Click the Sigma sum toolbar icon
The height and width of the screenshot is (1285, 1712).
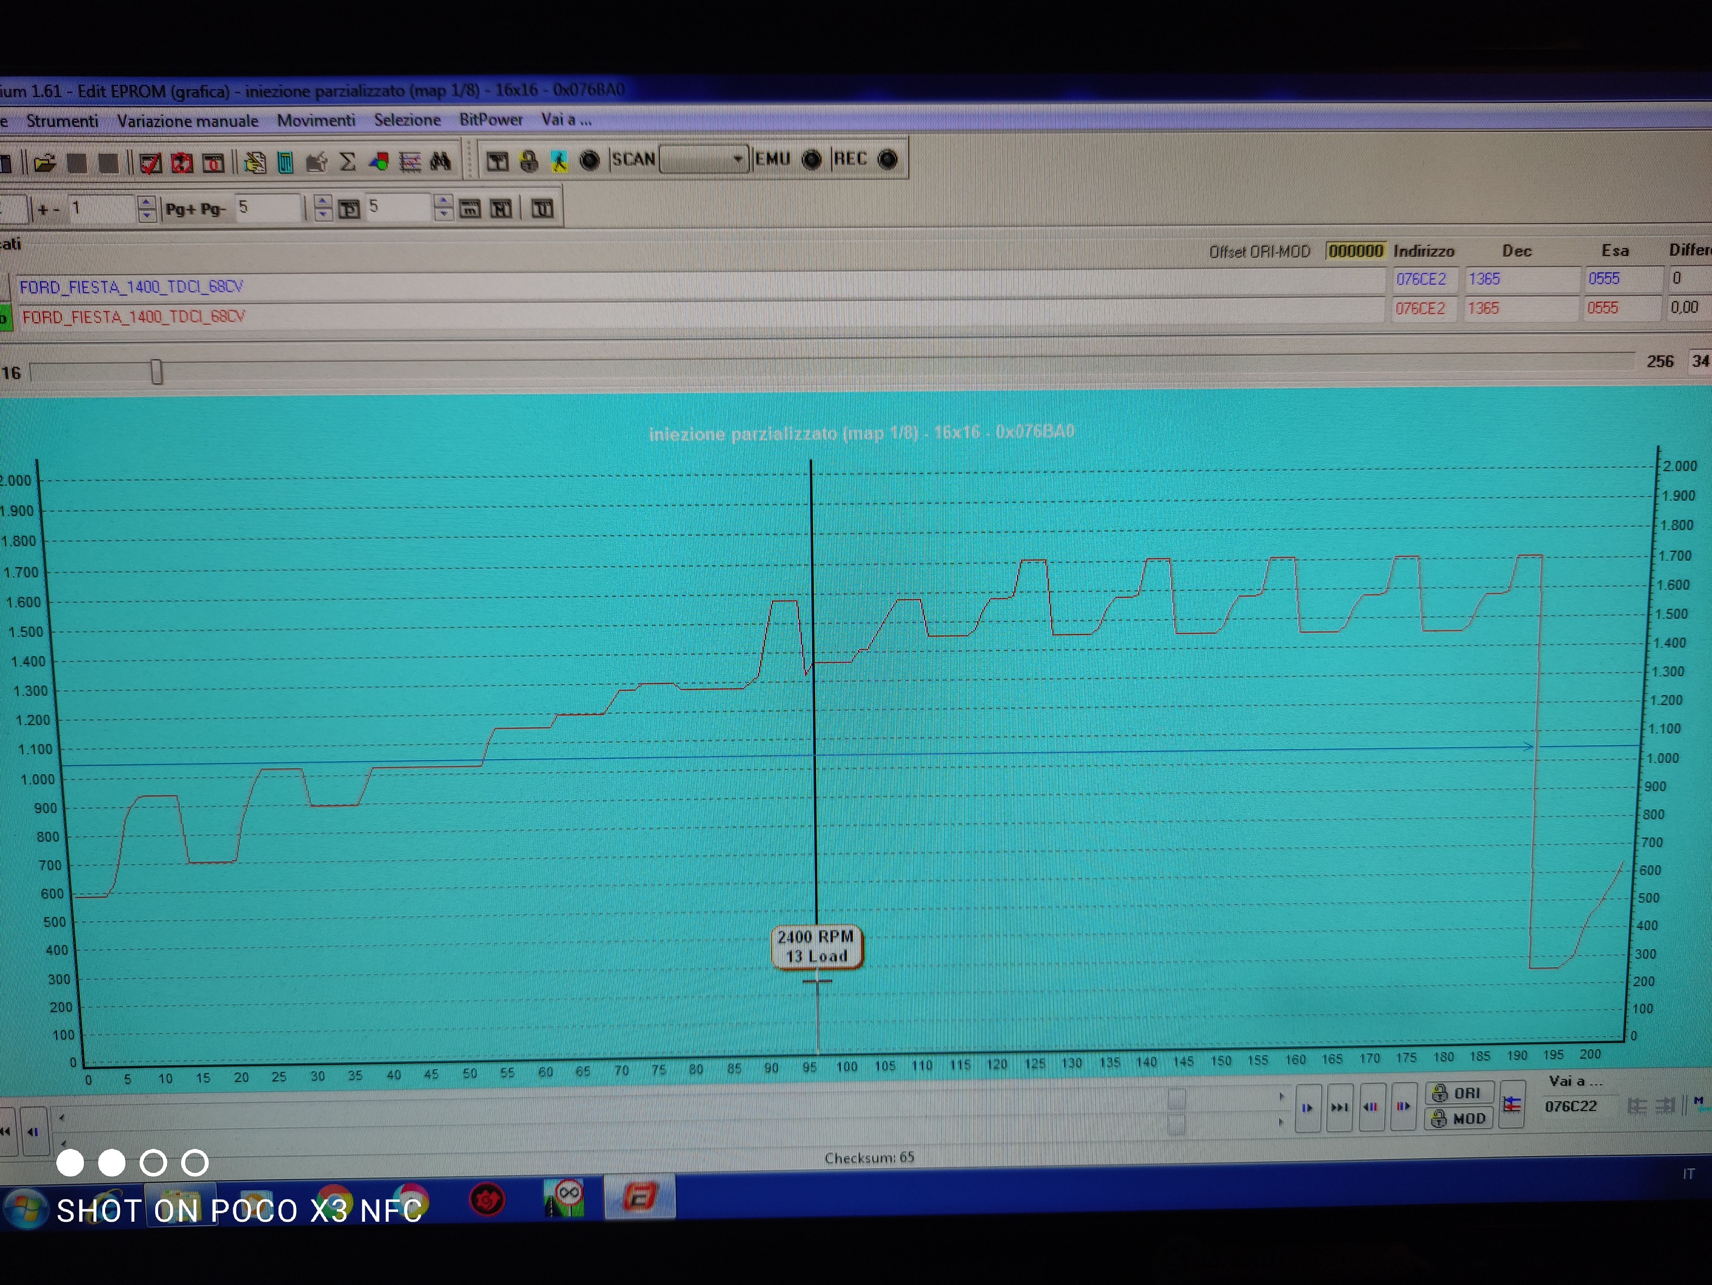(x=348, y=161)
